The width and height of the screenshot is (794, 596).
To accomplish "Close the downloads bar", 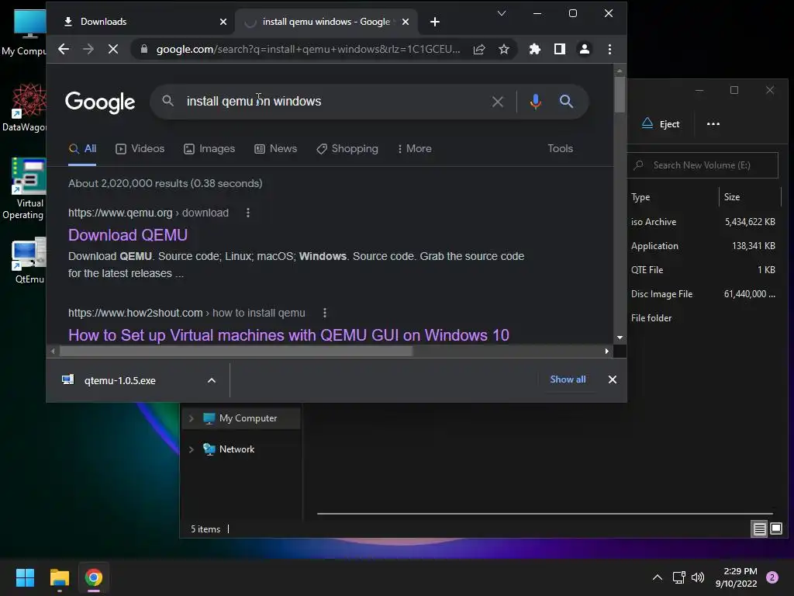I will [x=613, y=379].
